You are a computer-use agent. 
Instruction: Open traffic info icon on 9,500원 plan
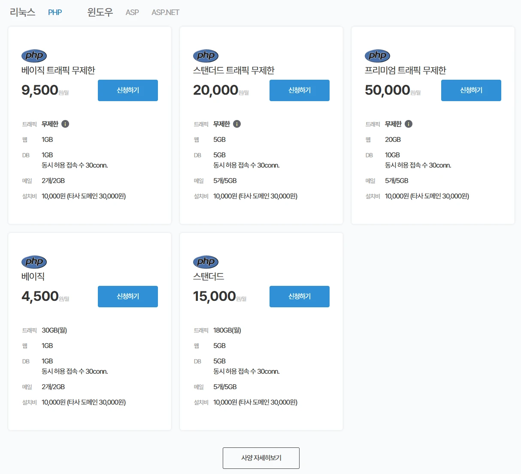coord(65,124)
